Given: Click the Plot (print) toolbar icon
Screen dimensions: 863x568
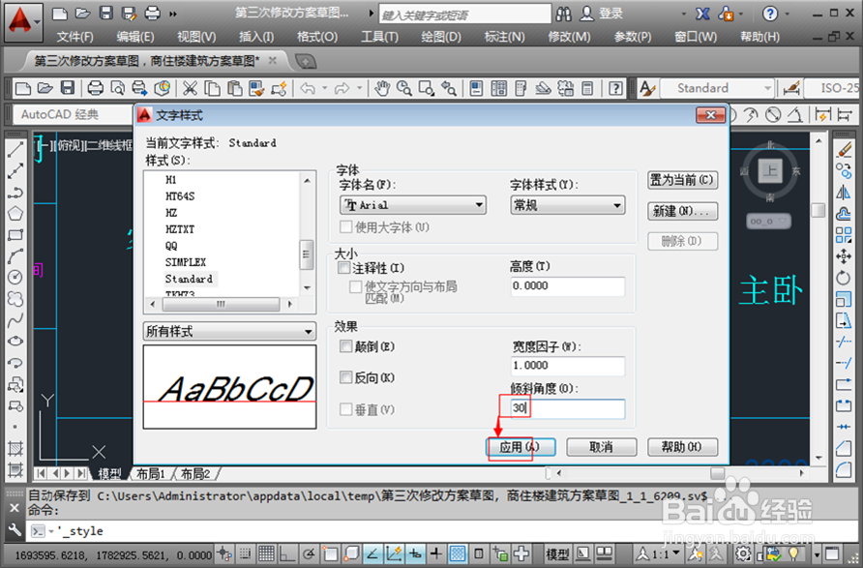Looking at the screenshot, I should coord(95,88).
